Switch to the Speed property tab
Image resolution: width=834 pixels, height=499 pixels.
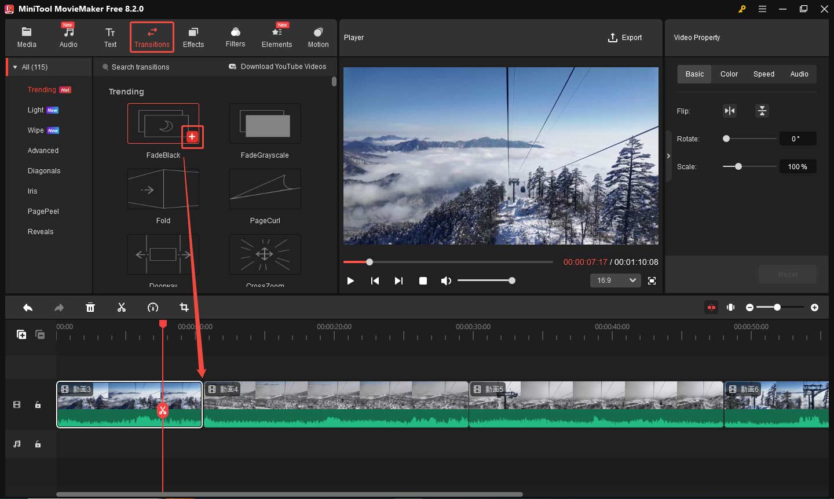tap(764, 74)
